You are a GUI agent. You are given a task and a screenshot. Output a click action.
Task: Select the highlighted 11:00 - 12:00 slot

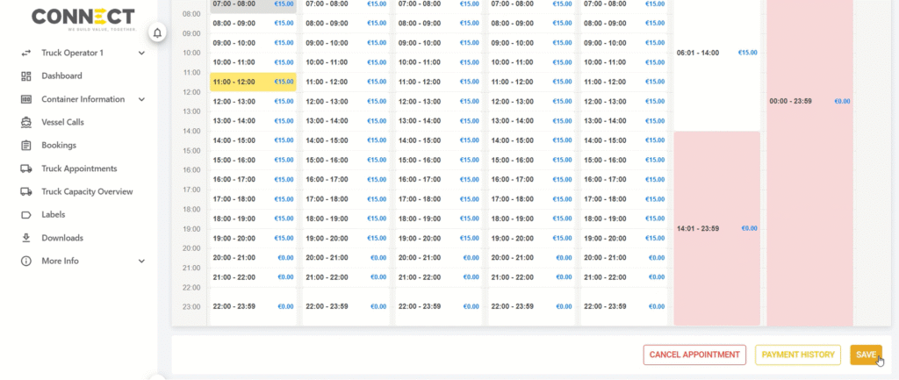tap(253, 82)
